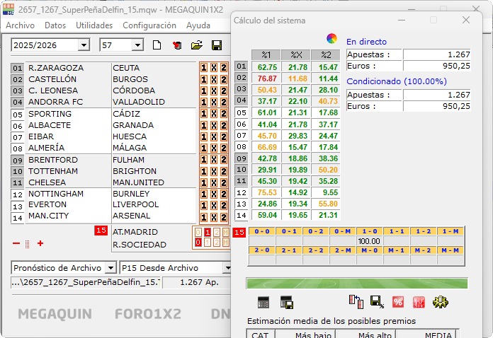The image size is (493, 338).
Task: Toggle sign 1 for R.Zaragoza vs Ceuta
Action: click(204, 68)
